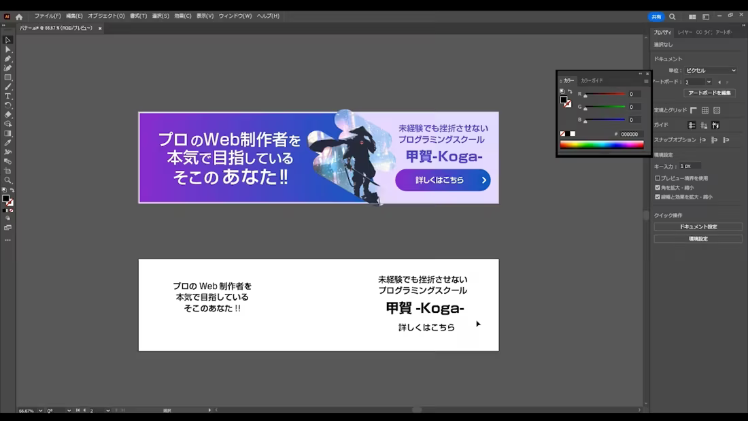Open the ウィンドウ(W) menu

(235, 16)
